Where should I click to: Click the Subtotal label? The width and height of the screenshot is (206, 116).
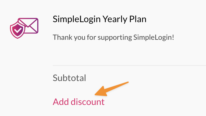tap(69, 78)
